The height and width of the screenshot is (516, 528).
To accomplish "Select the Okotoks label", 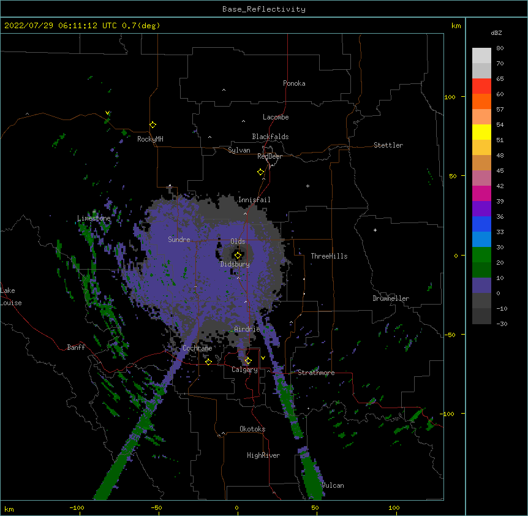I will (252, 429).
